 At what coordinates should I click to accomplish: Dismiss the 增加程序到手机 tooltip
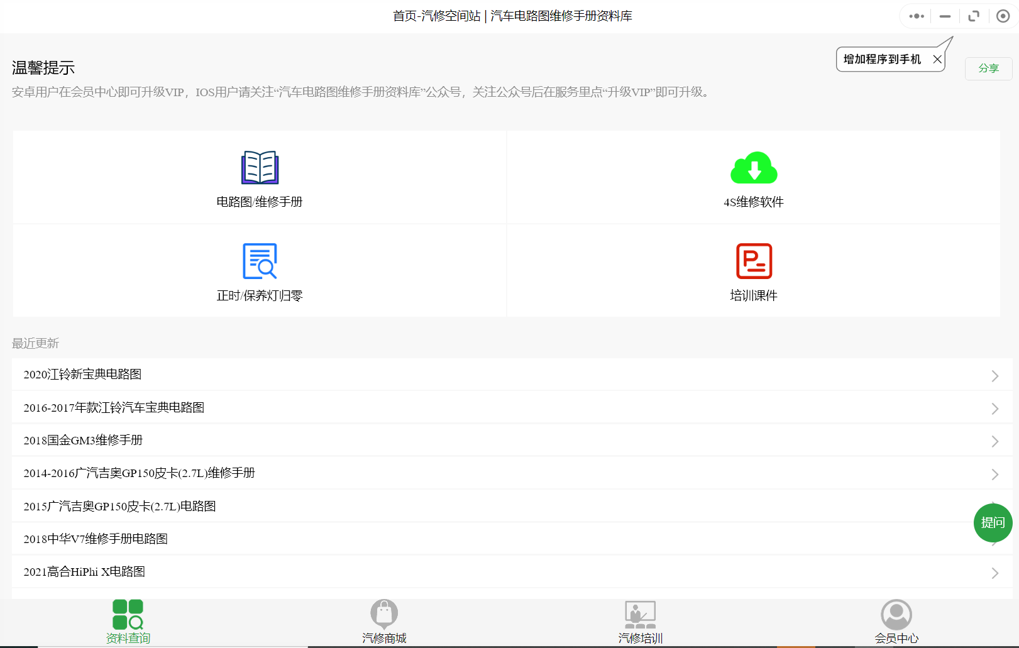point(937,59)
